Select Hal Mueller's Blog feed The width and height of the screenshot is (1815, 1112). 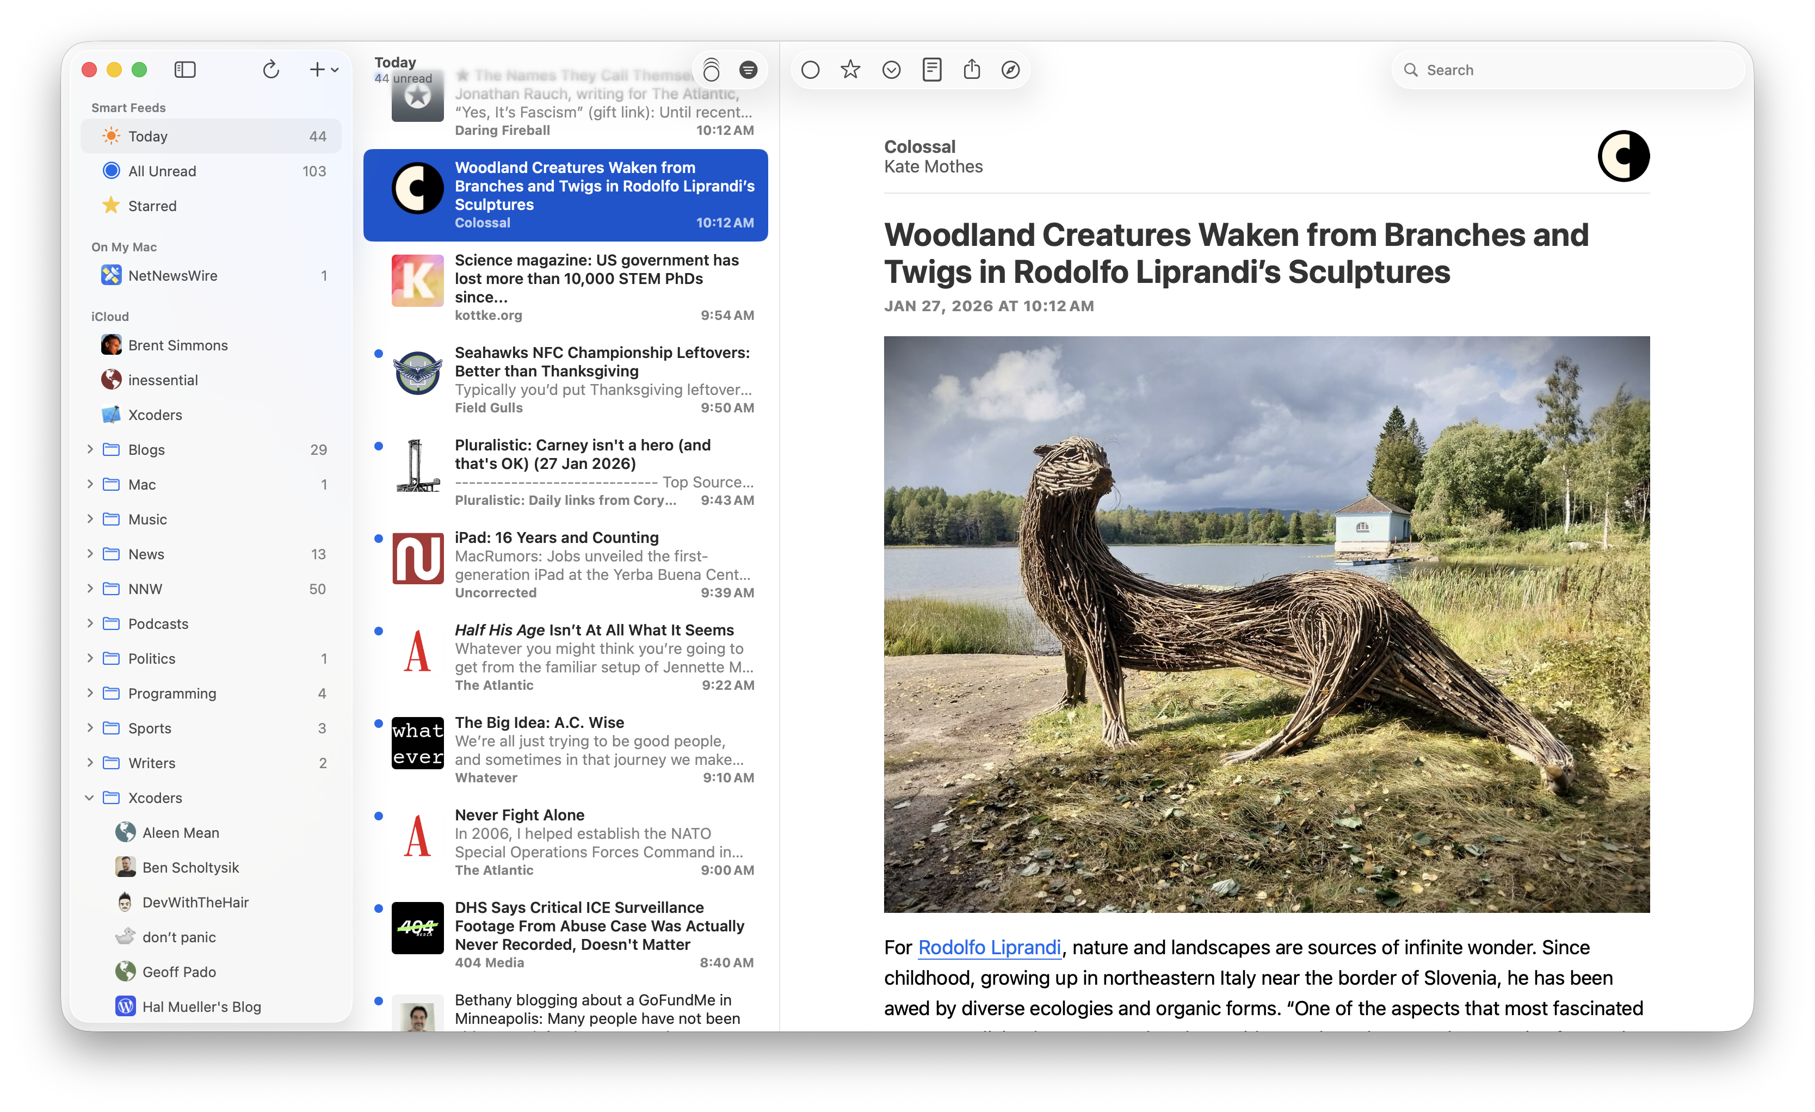(x=202, y=1006)
